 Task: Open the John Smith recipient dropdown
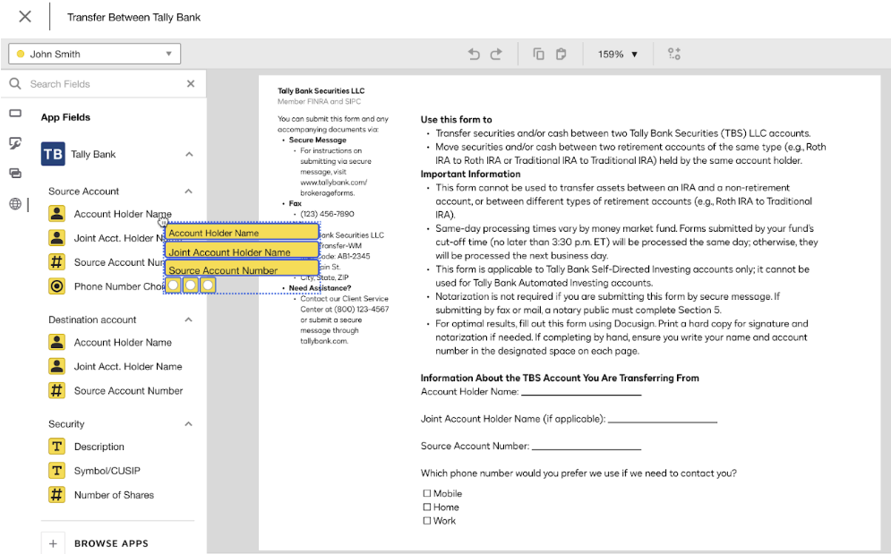pyautogui.click(x=95, y=55)
